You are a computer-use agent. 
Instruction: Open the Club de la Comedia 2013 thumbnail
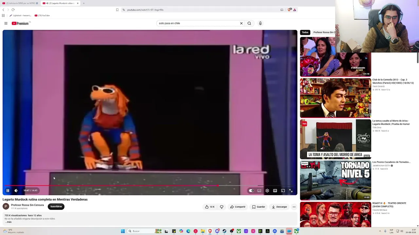click(x=336, y=98)
